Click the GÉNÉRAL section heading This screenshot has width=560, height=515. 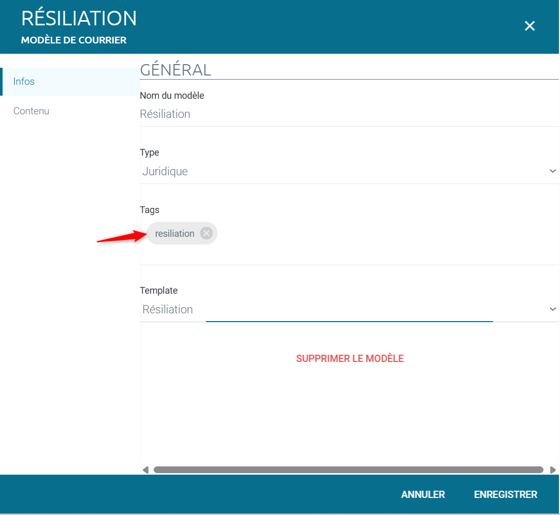click(x=175, y=70)
